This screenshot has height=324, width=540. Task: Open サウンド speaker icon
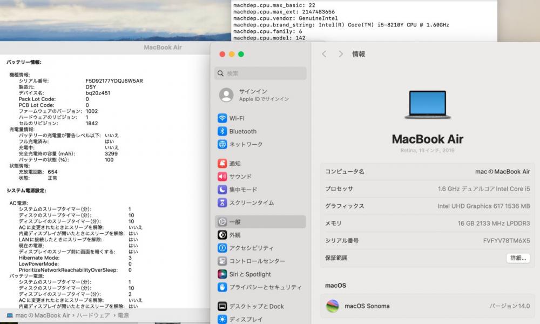point(222,177)
